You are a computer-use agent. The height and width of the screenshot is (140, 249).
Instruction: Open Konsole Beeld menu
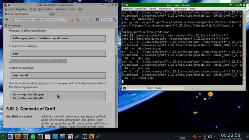point(153,9)
